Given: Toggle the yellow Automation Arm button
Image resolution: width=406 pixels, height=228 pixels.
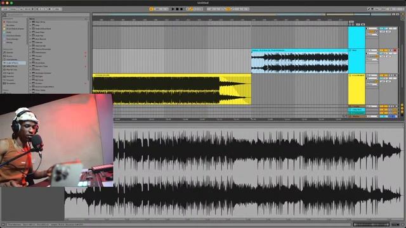Looking at the screenshot, I should point(191,9).
